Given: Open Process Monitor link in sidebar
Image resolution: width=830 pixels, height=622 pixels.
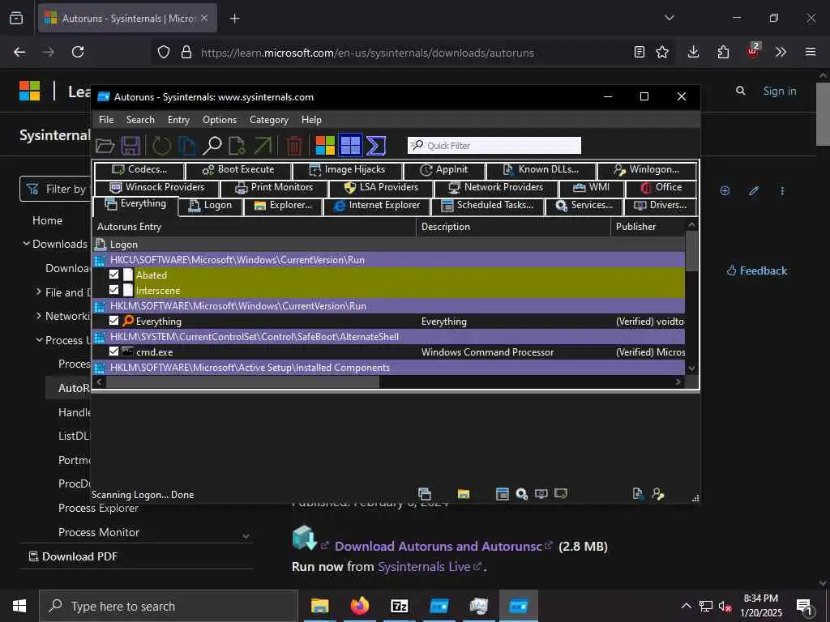Looking at the screenshot, I should pyautogui.click(x=98, y=532).
